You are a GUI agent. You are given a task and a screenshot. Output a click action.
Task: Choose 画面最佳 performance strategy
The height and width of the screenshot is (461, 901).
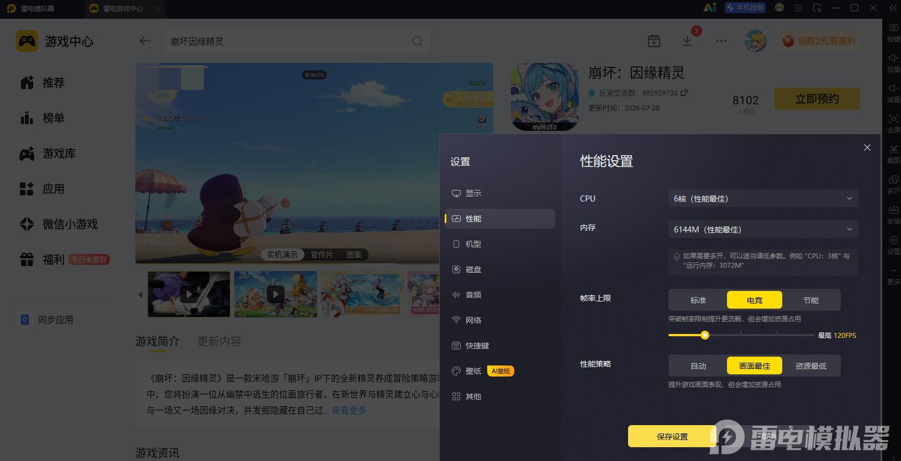755,365
